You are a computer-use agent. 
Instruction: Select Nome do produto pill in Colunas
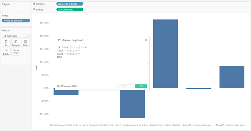(70, 4)
